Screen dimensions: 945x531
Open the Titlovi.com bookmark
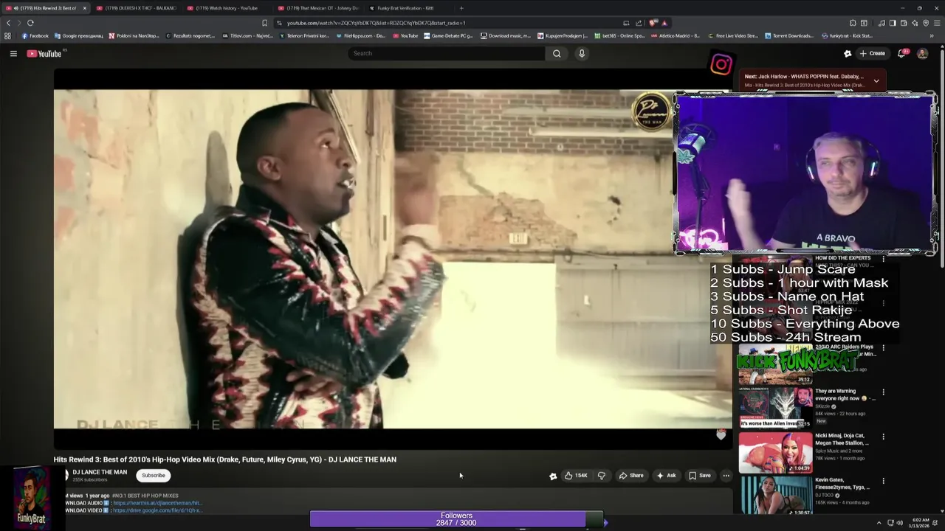click(249, 35)
